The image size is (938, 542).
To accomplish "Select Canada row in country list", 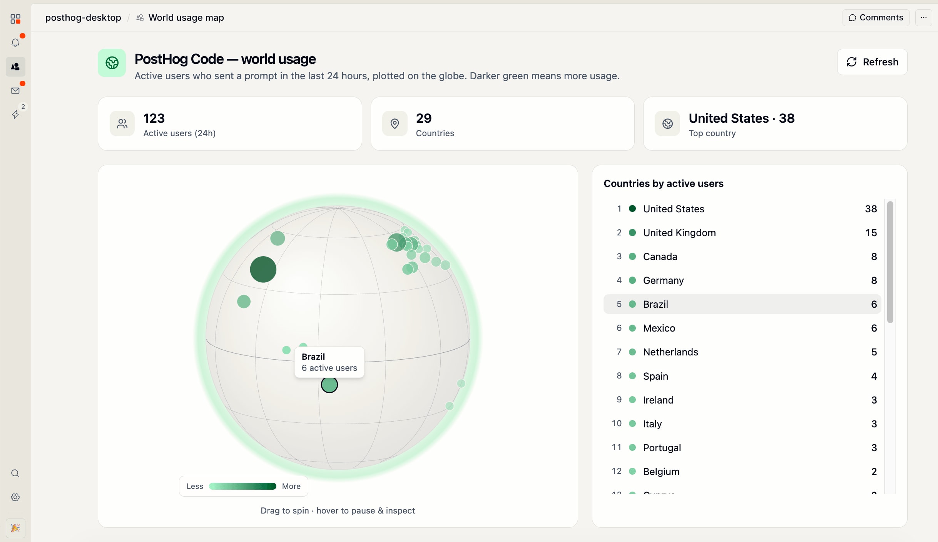I will (x=742, y=257).
